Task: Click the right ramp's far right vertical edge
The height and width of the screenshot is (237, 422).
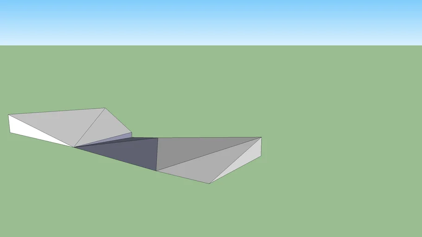Action: coord(261,146)
